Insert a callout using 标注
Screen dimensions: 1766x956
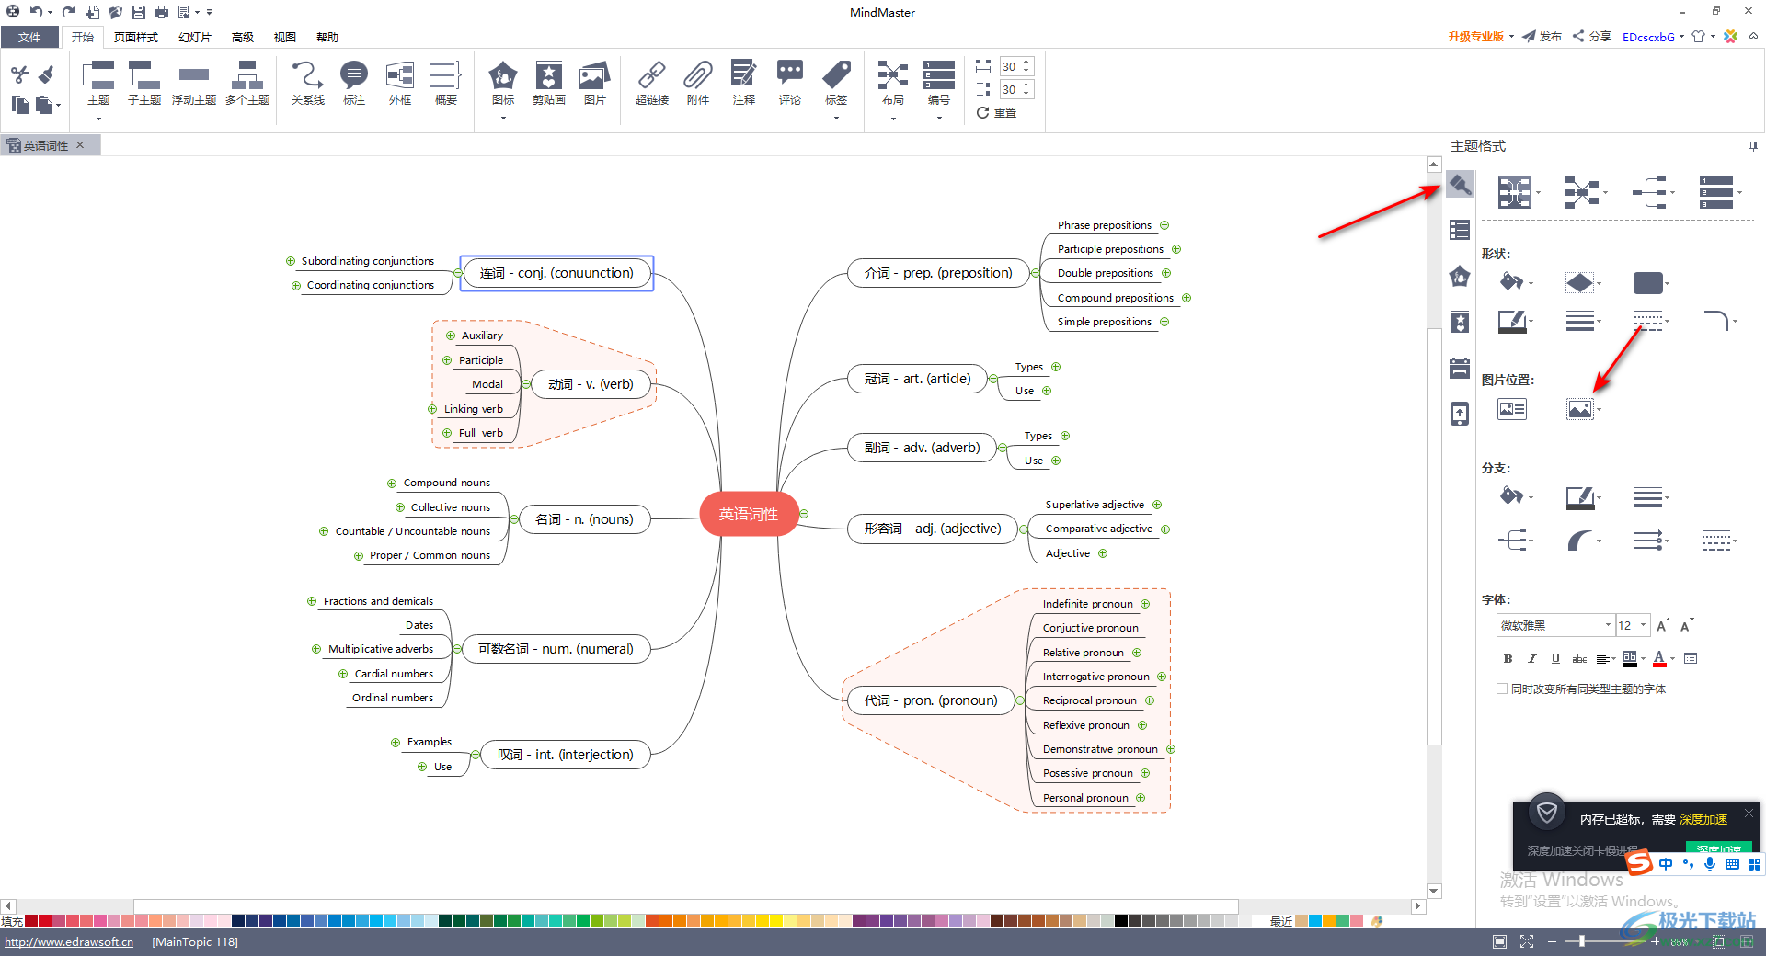coord(354,83)
